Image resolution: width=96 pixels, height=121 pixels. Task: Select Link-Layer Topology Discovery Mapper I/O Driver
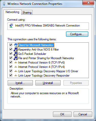click(48, 71)
